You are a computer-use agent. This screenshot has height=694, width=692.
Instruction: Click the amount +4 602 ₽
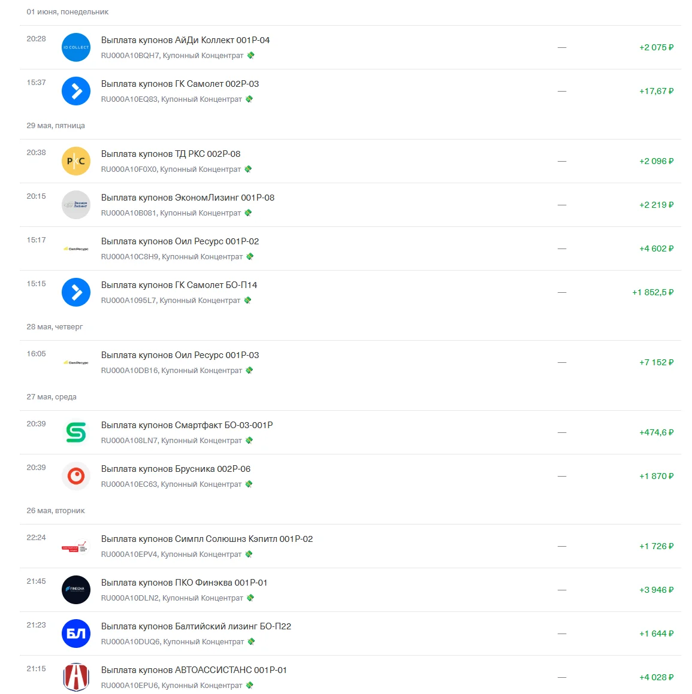[x=656, y=248]
